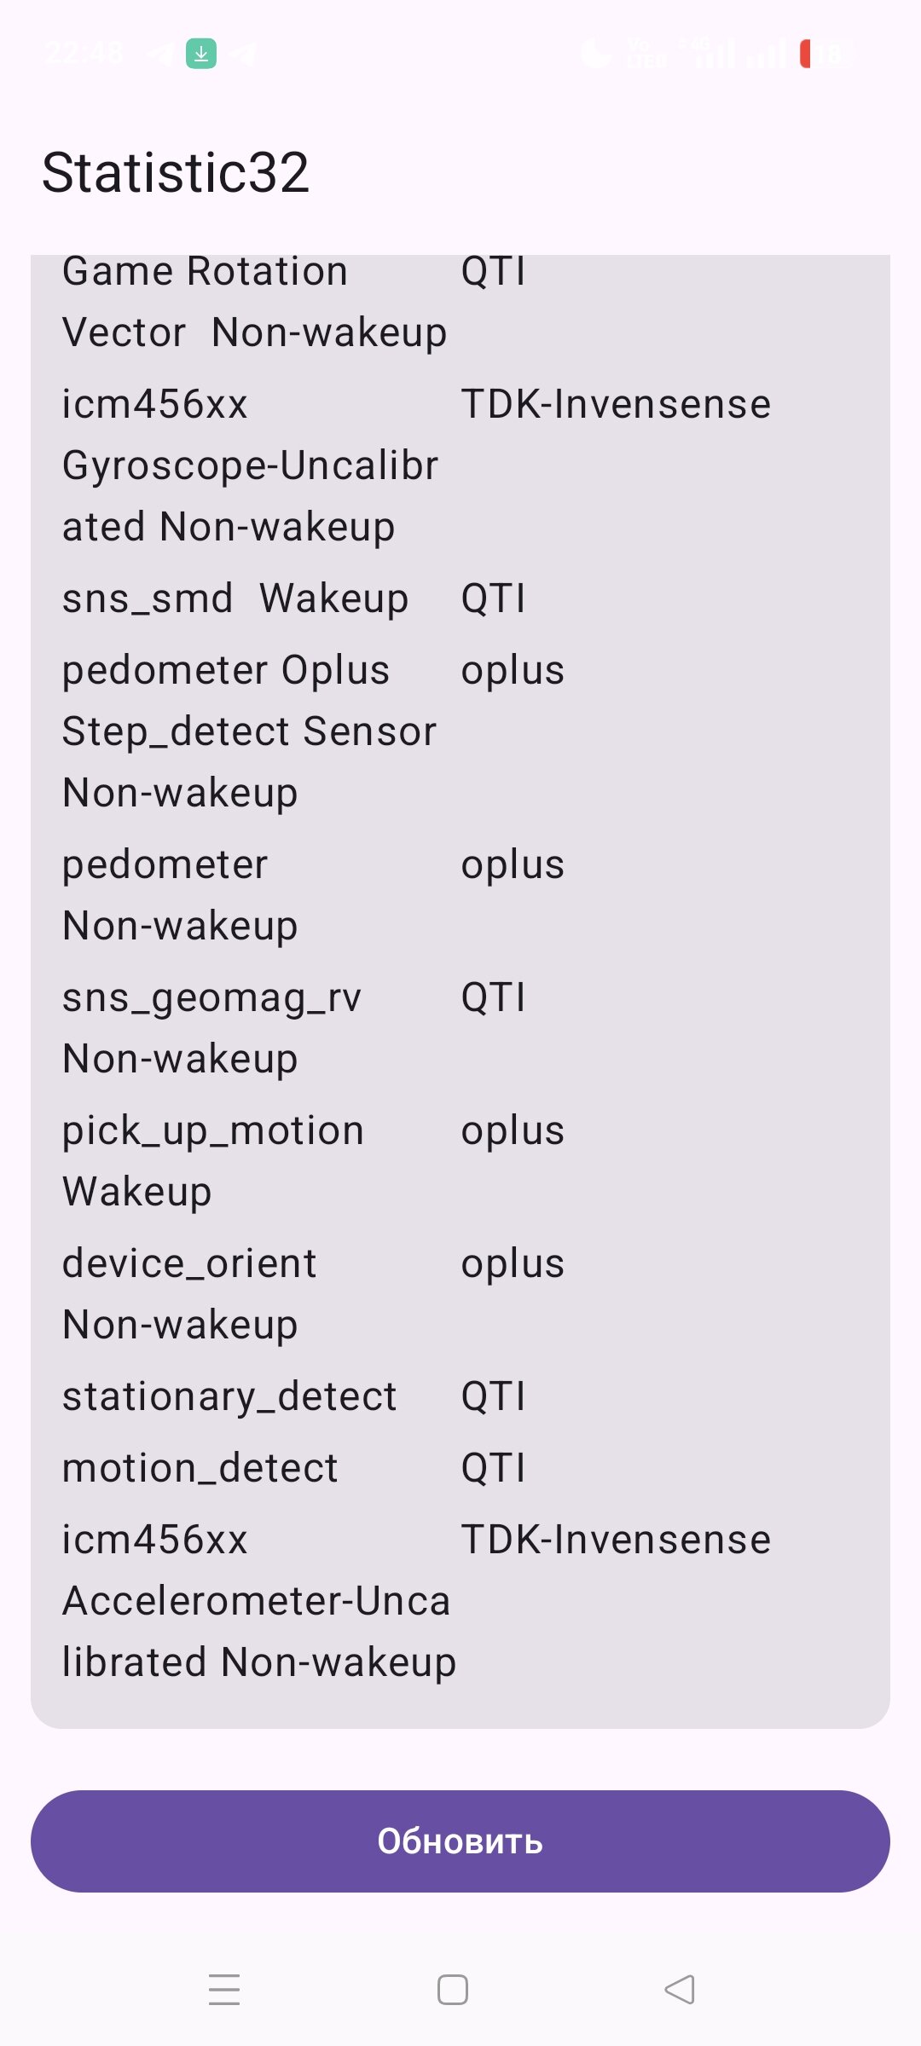The width and height of the screenshot is (921, 2046).
Task: Tap the Do Not Disturb moon status icon
Action: click(x=595, y=54)
